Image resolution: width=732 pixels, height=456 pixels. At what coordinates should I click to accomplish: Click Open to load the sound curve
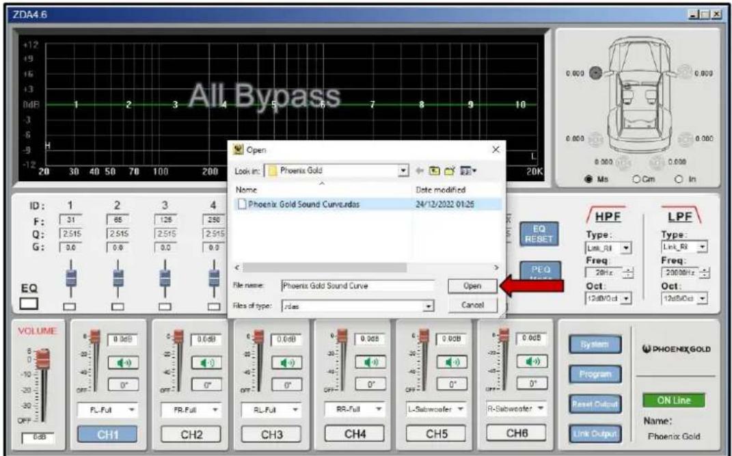click(x=472, y=286)
